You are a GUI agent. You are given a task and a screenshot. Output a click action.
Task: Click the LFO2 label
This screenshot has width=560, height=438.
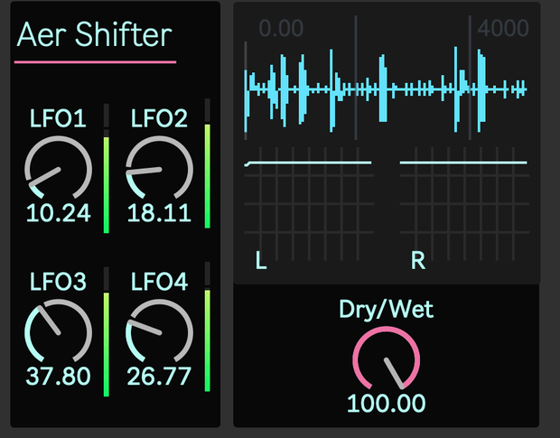tap(159, 118)
